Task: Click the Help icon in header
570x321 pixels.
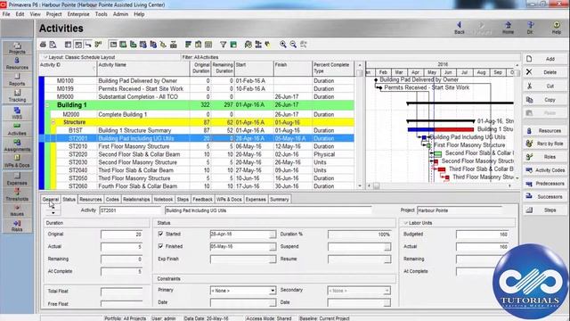Action: [x=557, y=28]
